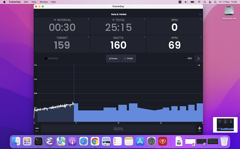Click the RPM value 69
The width and height of the screenshot is (240, 149).
(175, 45)
